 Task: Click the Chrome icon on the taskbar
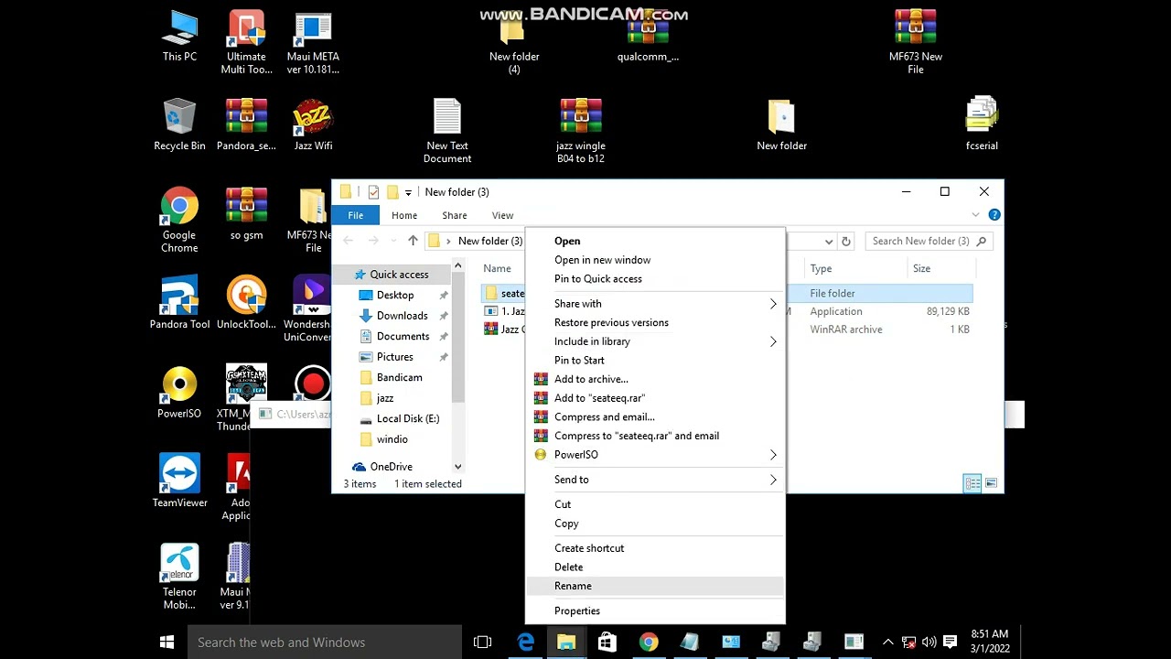[648, 643]
